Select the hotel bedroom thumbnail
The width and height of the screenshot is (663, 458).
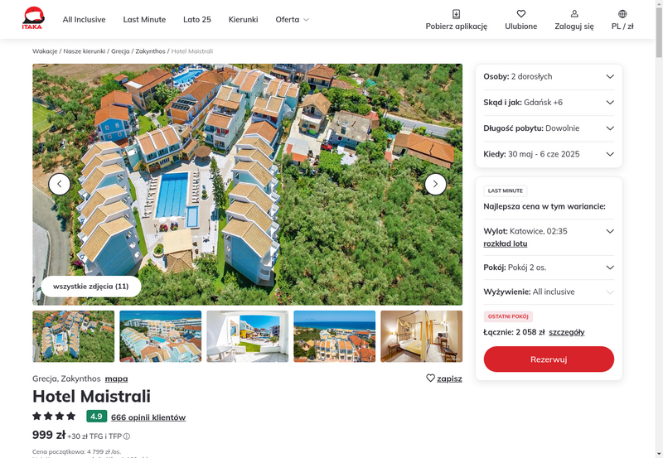pos(422,336)
